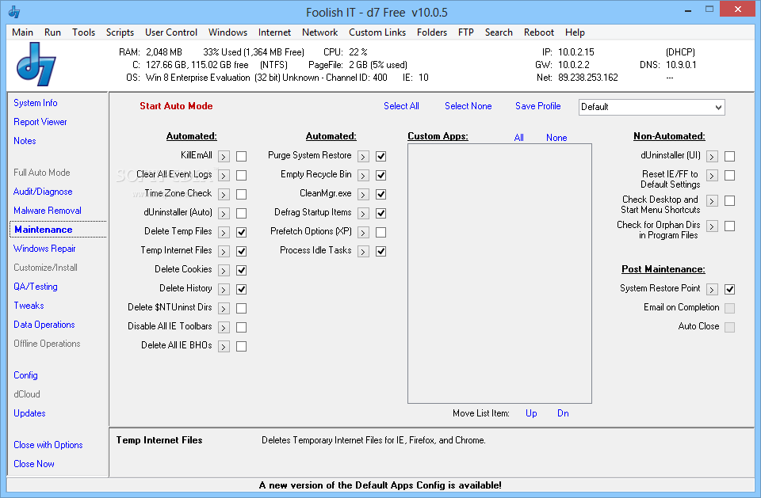This screenshot has height=498, width=761.
Task: Check the Delete All IE BHOs checkbox
Action: pos(241,346)
